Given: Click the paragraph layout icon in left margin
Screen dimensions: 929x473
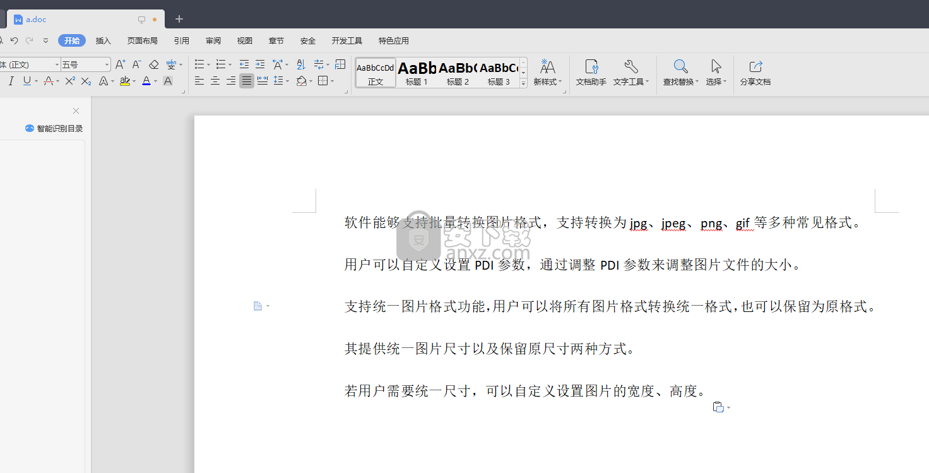Looking at the screenshot, I should click(x=257, y=306).
